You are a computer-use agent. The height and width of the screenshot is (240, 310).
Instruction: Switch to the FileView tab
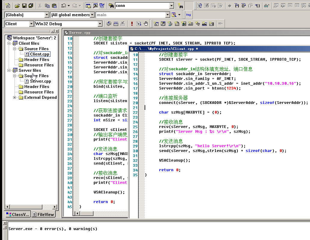(x=43, y=214)
